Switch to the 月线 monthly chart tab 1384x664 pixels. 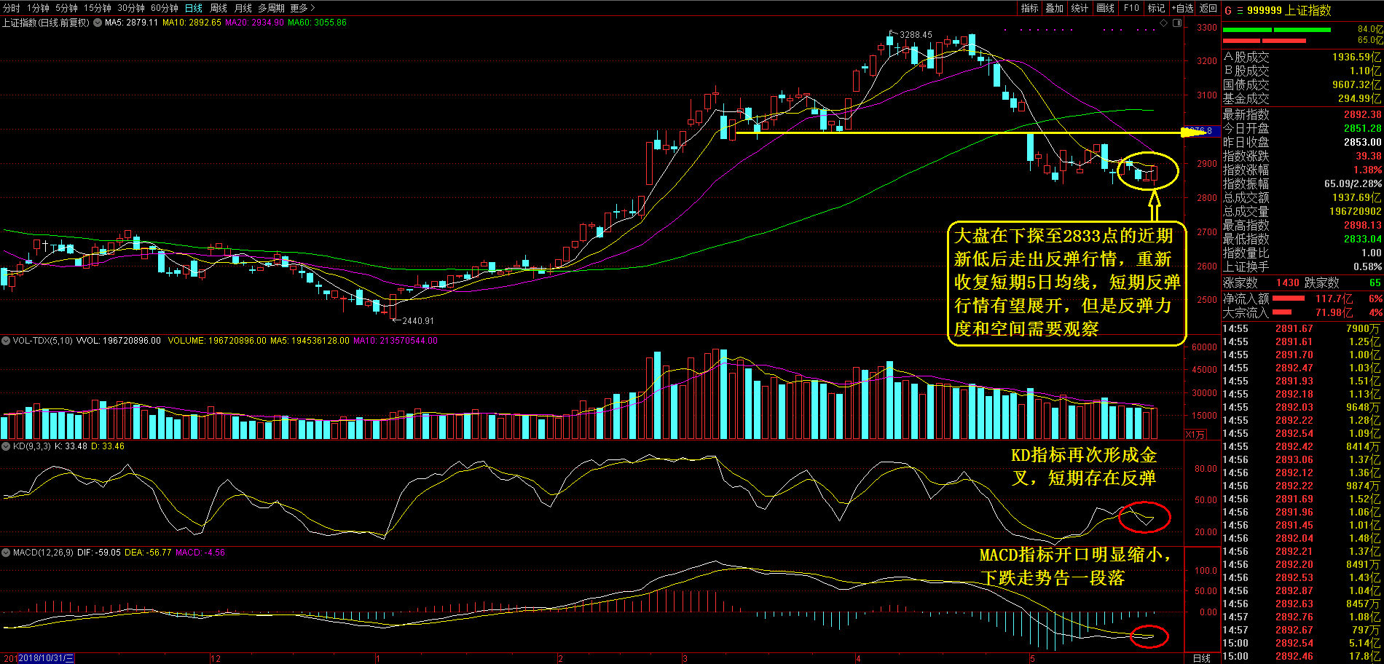point(243,8)
